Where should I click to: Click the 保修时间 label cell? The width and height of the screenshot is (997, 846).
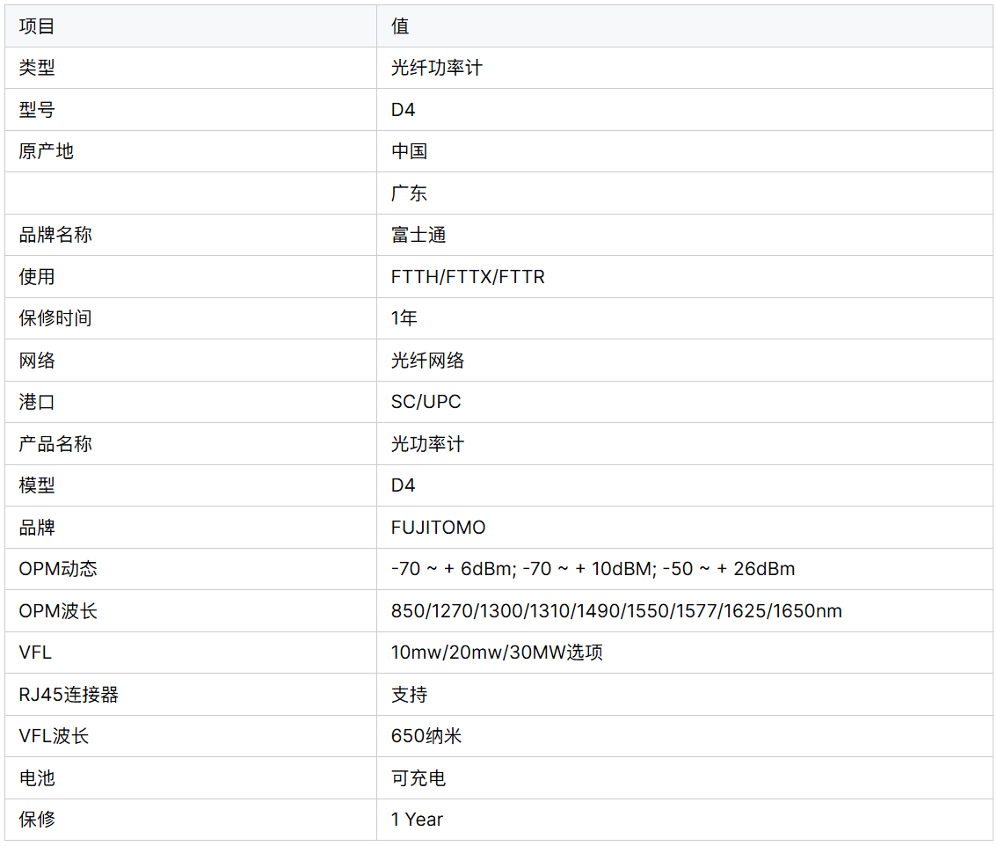pyautogui.click(x=55, y=318)
